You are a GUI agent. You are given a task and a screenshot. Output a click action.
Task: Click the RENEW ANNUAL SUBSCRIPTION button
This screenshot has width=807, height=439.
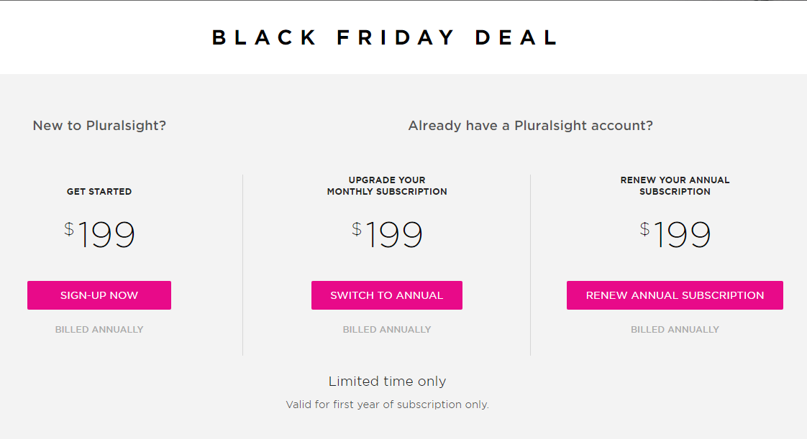click(x=675, y=295)
